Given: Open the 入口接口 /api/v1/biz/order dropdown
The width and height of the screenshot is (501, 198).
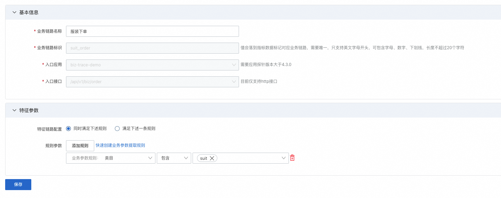Looking at the screenshot, I should tap(152, 82).
